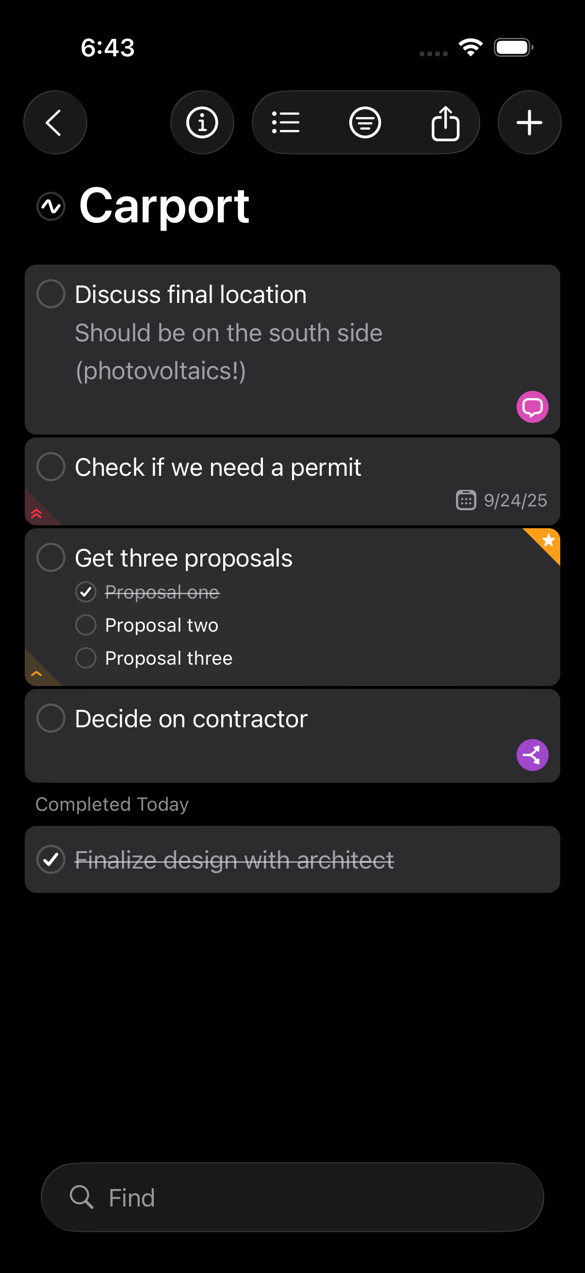
Task: Mark "Discuss final location" as complete
Action: [x=51, y=294]
